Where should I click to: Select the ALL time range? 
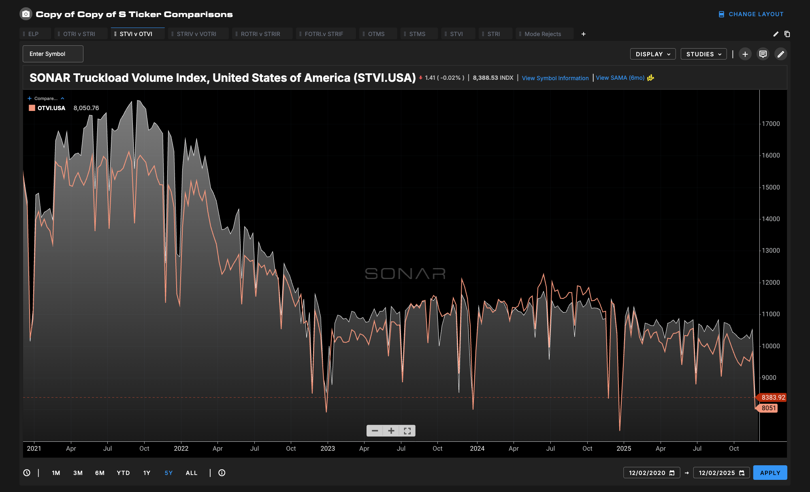pyautogui.click(x=192, y=473)
